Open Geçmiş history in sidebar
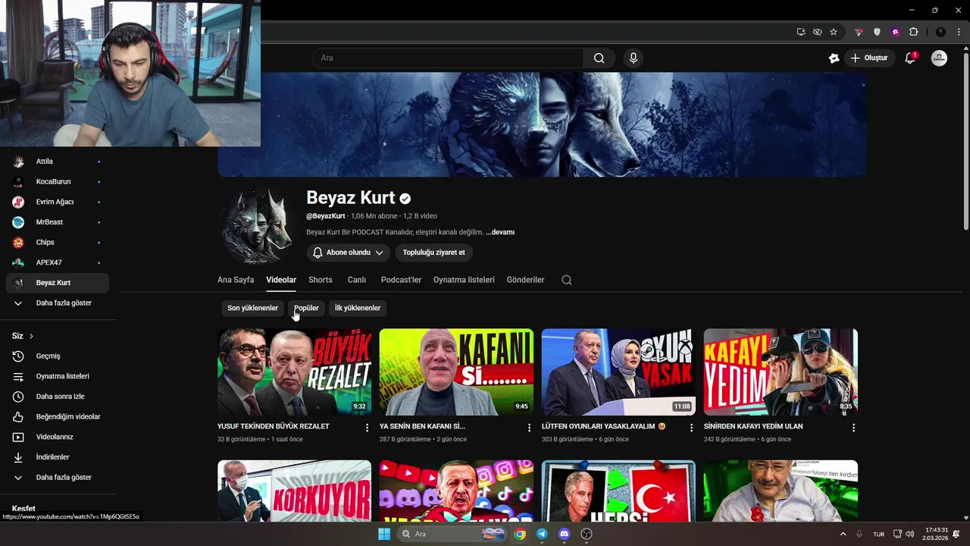This screenshot has height=546, width=970. tap(58, 356)
